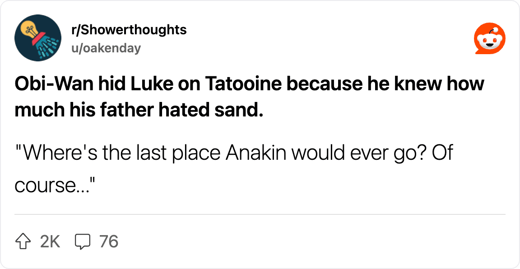Click the 2K upvote count
This screenshot has width=520, height=269.
click(50, 242)
